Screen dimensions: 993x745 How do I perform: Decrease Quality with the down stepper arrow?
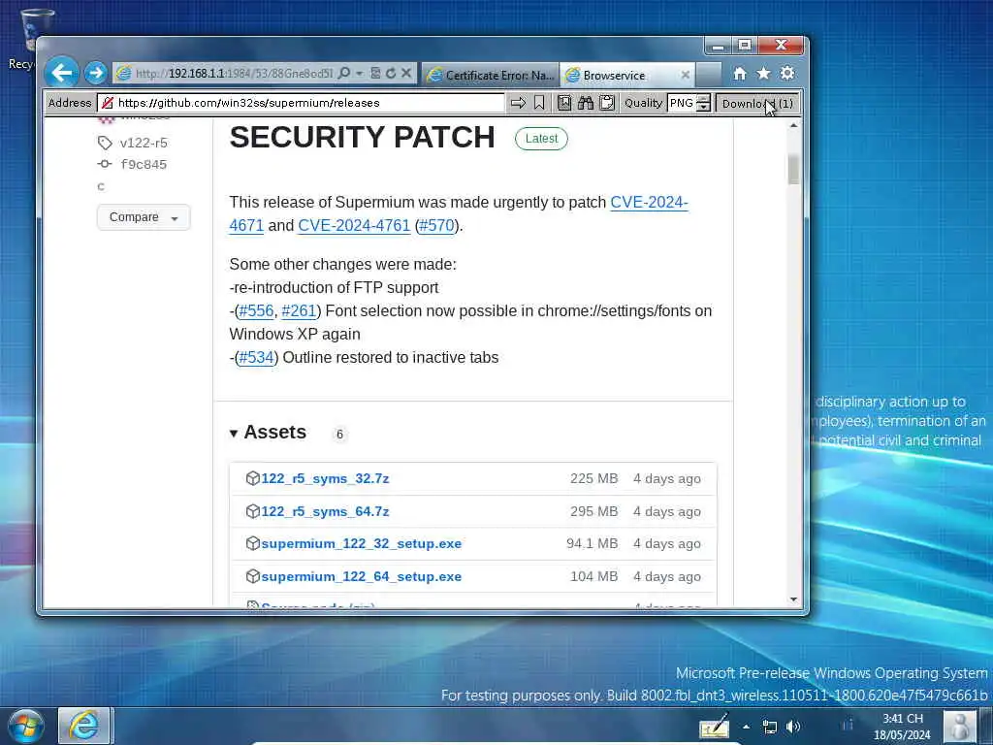click(x=703, y=107)
